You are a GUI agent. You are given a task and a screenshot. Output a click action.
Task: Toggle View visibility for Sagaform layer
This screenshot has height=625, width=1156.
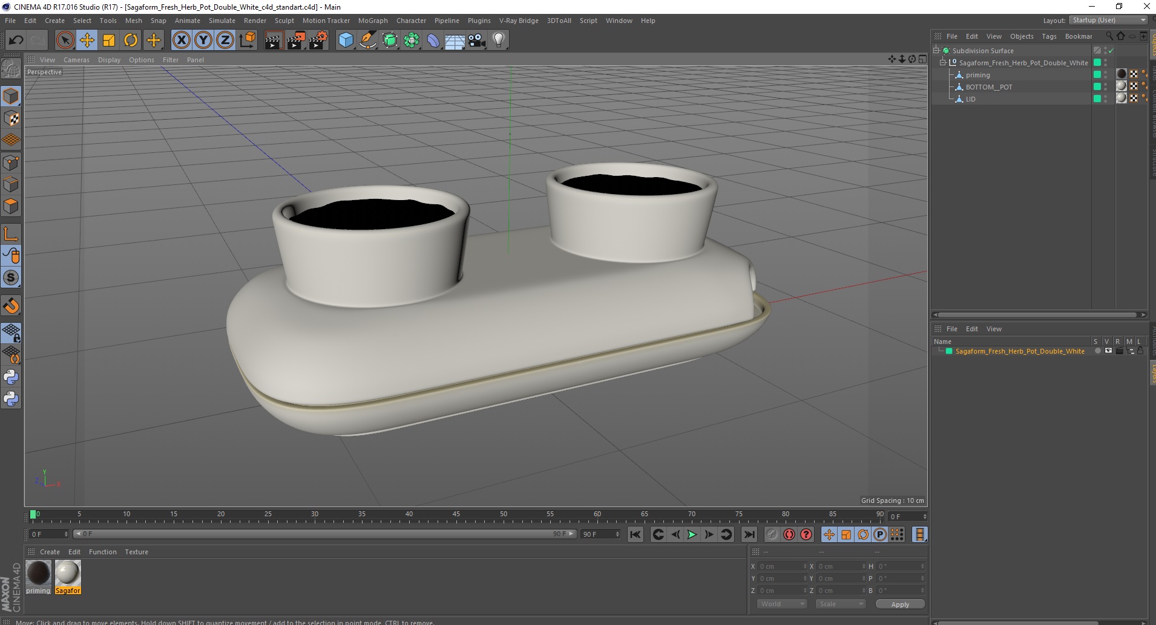(x=1108, y=351)
